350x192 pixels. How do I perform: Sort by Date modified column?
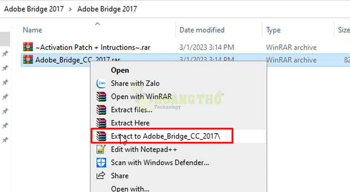pos(202,30)
